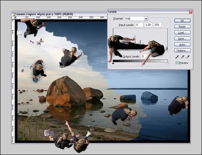Screen dimensions: 202x155
Task: Toggle the Preview checkbox
Action: click(x=177, y=63)
